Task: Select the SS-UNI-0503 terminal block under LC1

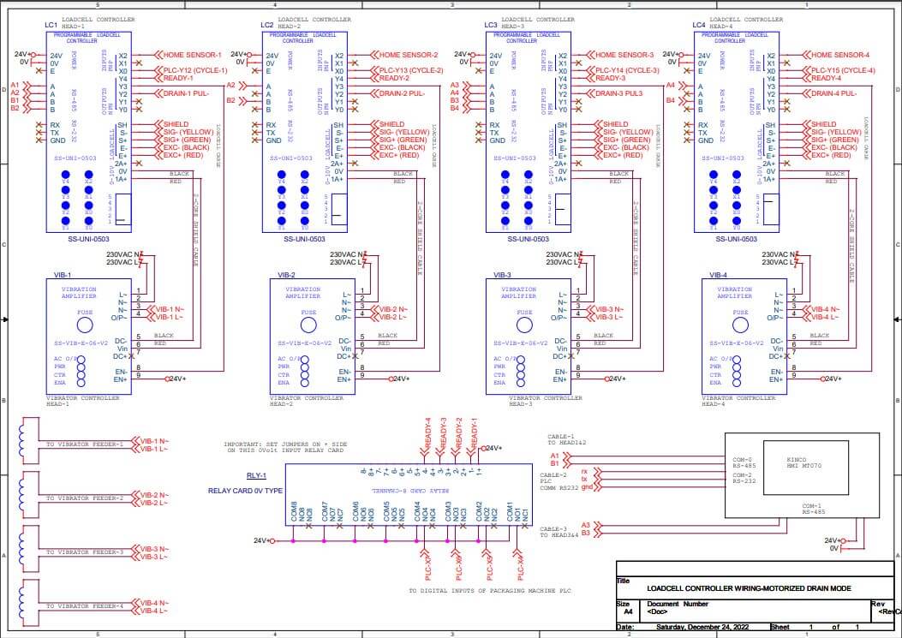Action: 88,238
